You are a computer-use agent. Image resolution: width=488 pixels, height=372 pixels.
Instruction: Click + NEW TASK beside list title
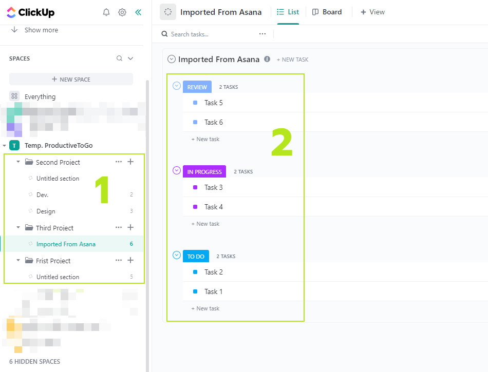coord(293,60)
